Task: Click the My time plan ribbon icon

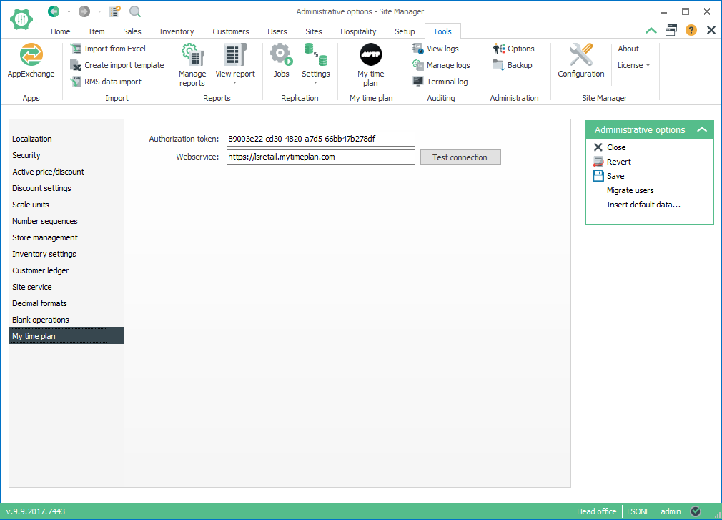Action: 370,55
